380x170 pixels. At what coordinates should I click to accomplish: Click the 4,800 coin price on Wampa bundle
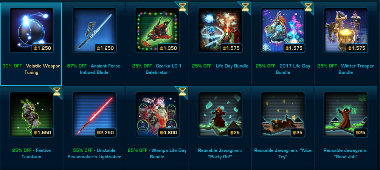click(x=168, y=132)
